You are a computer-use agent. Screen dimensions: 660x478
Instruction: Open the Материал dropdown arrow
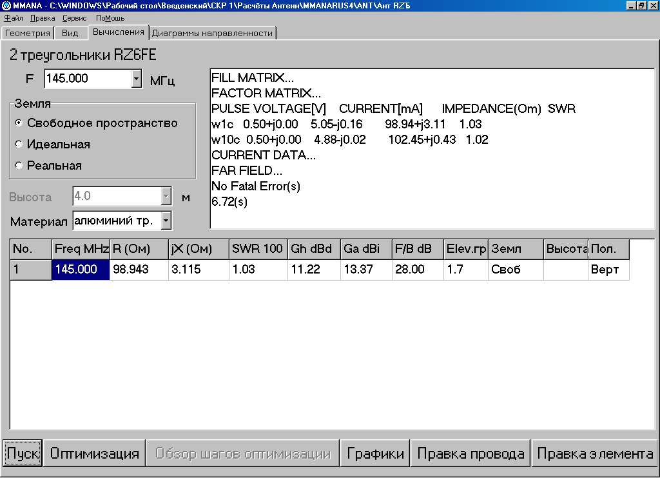pos(166,221)
